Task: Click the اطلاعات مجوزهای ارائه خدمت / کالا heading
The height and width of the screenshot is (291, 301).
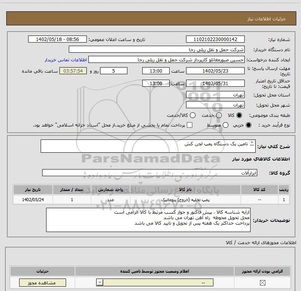Action: click(x=261, y=243)
